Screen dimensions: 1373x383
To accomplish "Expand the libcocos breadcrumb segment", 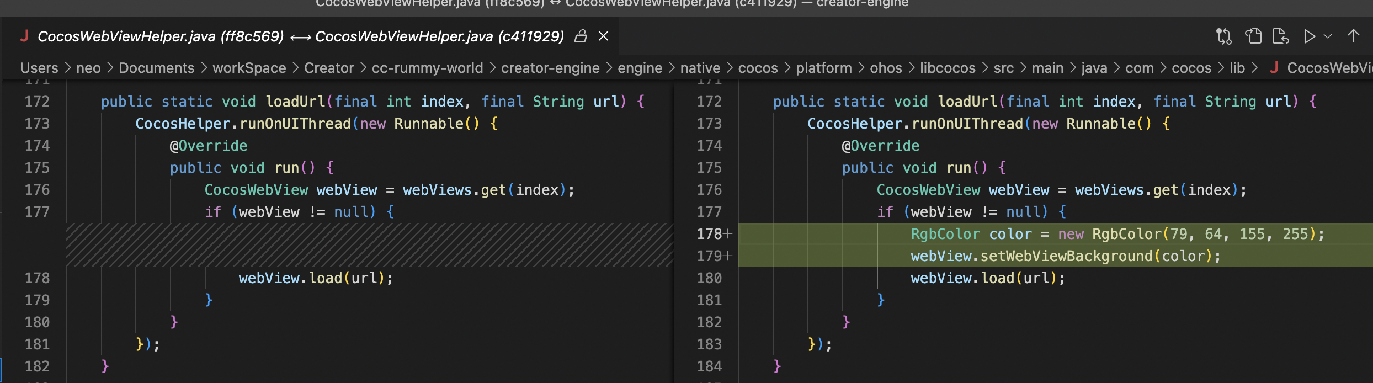I will 948,68.
